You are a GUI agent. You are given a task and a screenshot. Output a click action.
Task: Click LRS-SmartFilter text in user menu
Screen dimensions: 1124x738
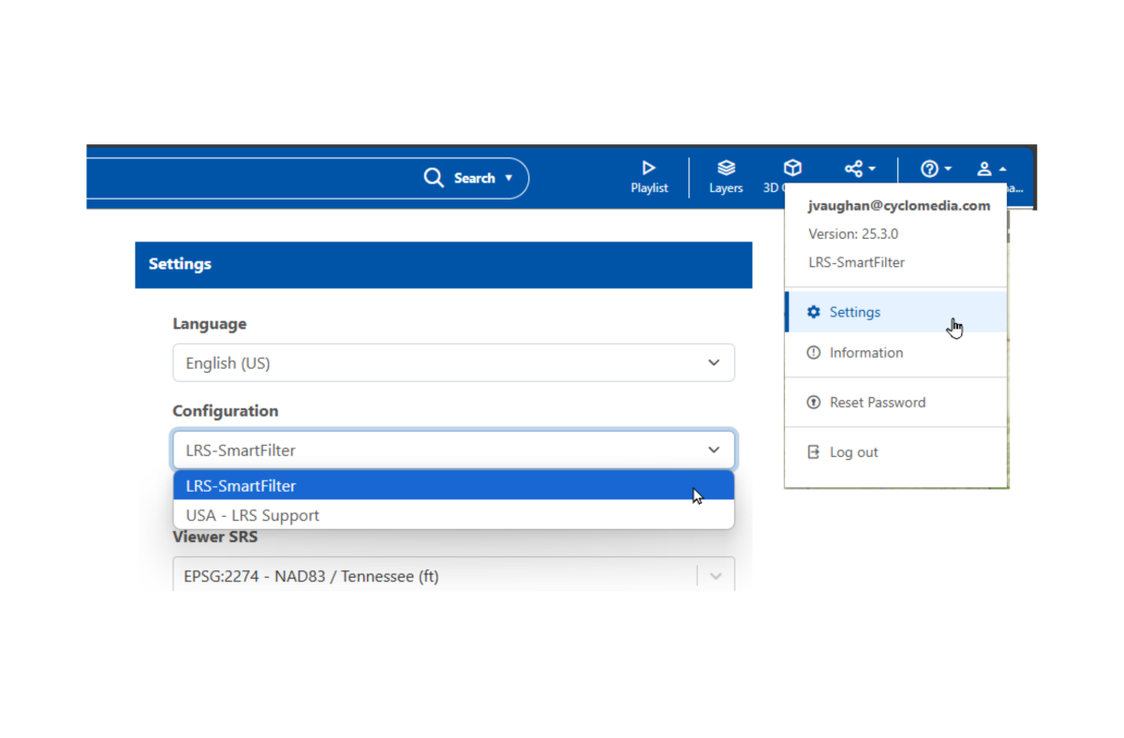(x=857, y=262)
